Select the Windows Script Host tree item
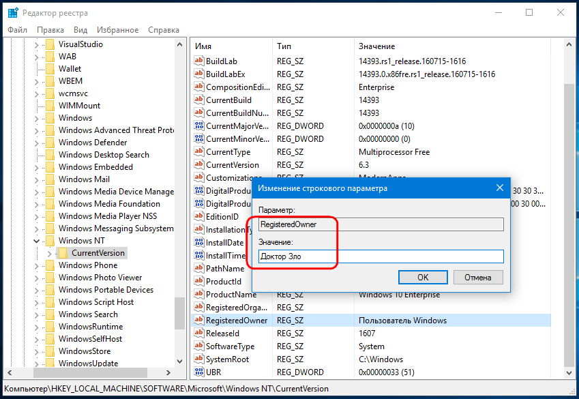Screen dimensions: 579x399 (x=96, y=302)
